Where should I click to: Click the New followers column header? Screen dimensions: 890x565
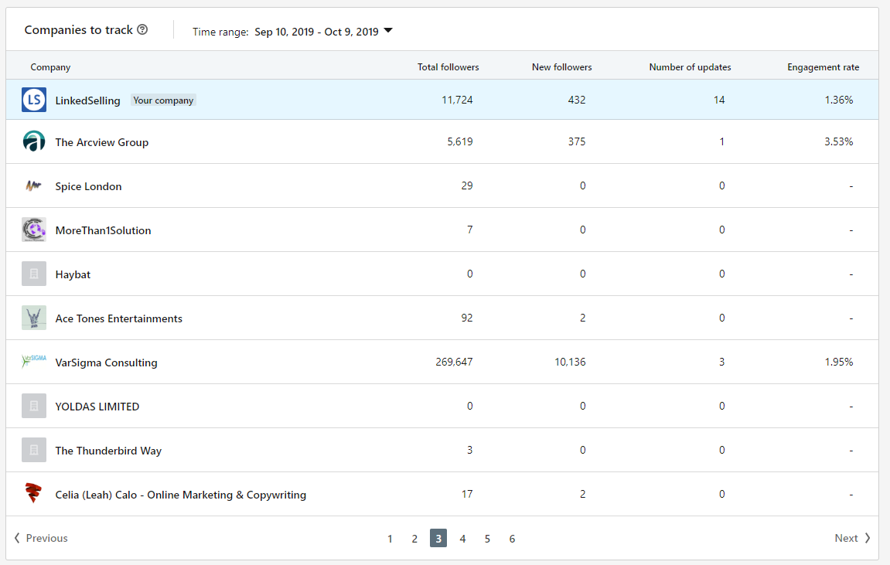pyautogui.click(x=561, y=67)
